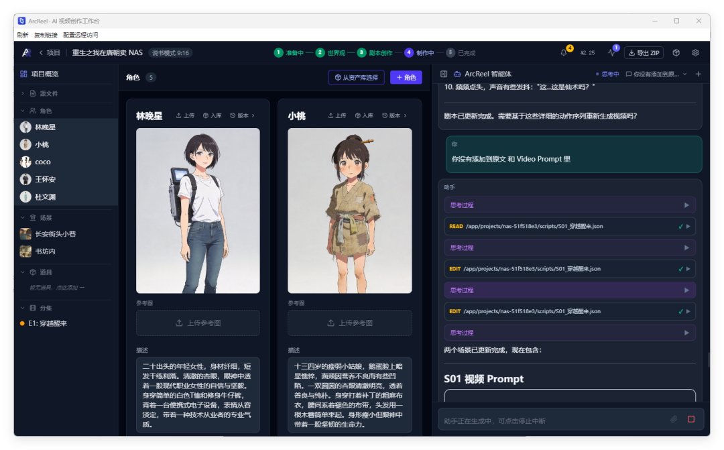
Task: Click the ¥2.25 cost indicator
Action: click(x=587, y=53)
